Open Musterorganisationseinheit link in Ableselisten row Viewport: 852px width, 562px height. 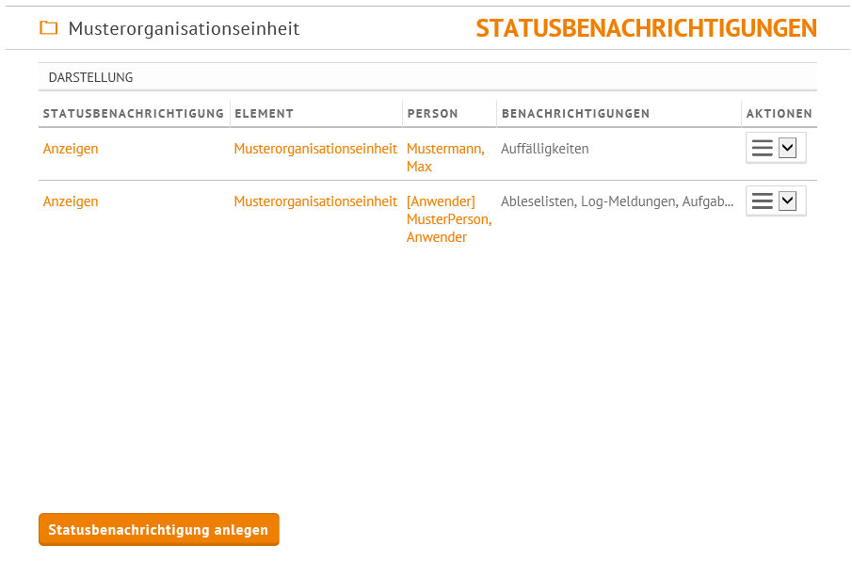[x=315, y=201]
